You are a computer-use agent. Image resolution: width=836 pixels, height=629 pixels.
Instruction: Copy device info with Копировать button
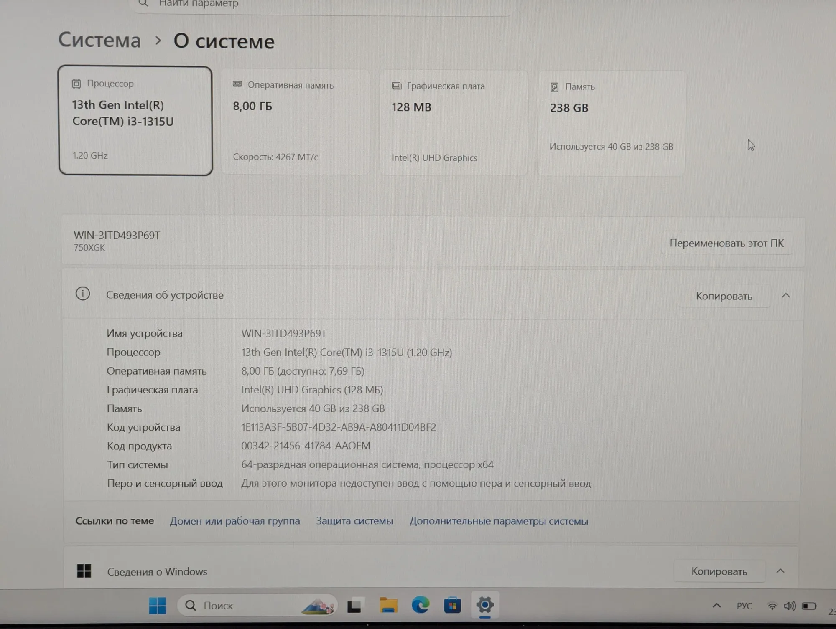point(724,296)
